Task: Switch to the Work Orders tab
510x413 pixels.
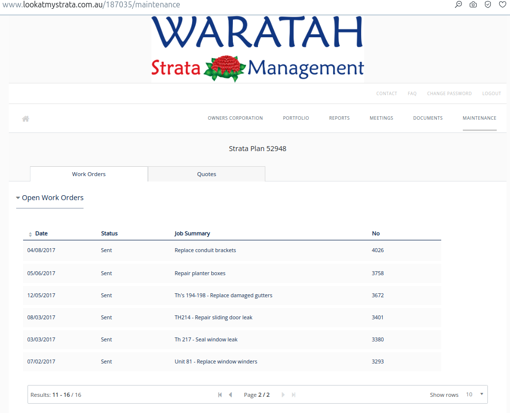Action: coord(89,174)
